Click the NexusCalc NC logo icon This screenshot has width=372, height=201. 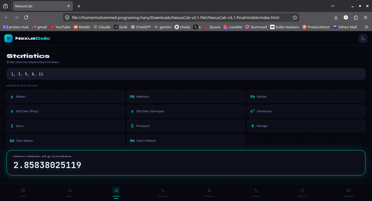click(x=8, y=38)
